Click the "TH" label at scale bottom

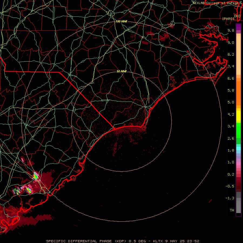tap(232, 210)
